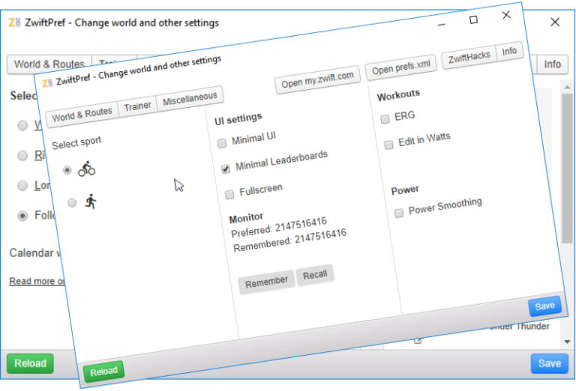
Task: Tick Edit in Watts checkbox
Action: 388,145
